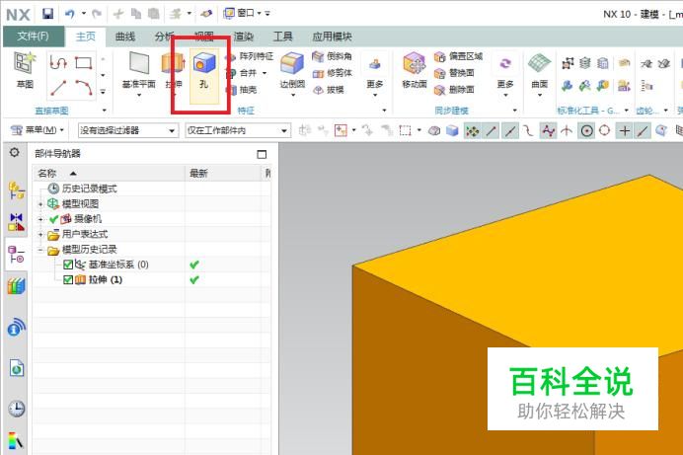This screenshot has height=455, width=683.
Task: Open the Constraint Navigator sidebar tab
Action: [x=17, y=222]
